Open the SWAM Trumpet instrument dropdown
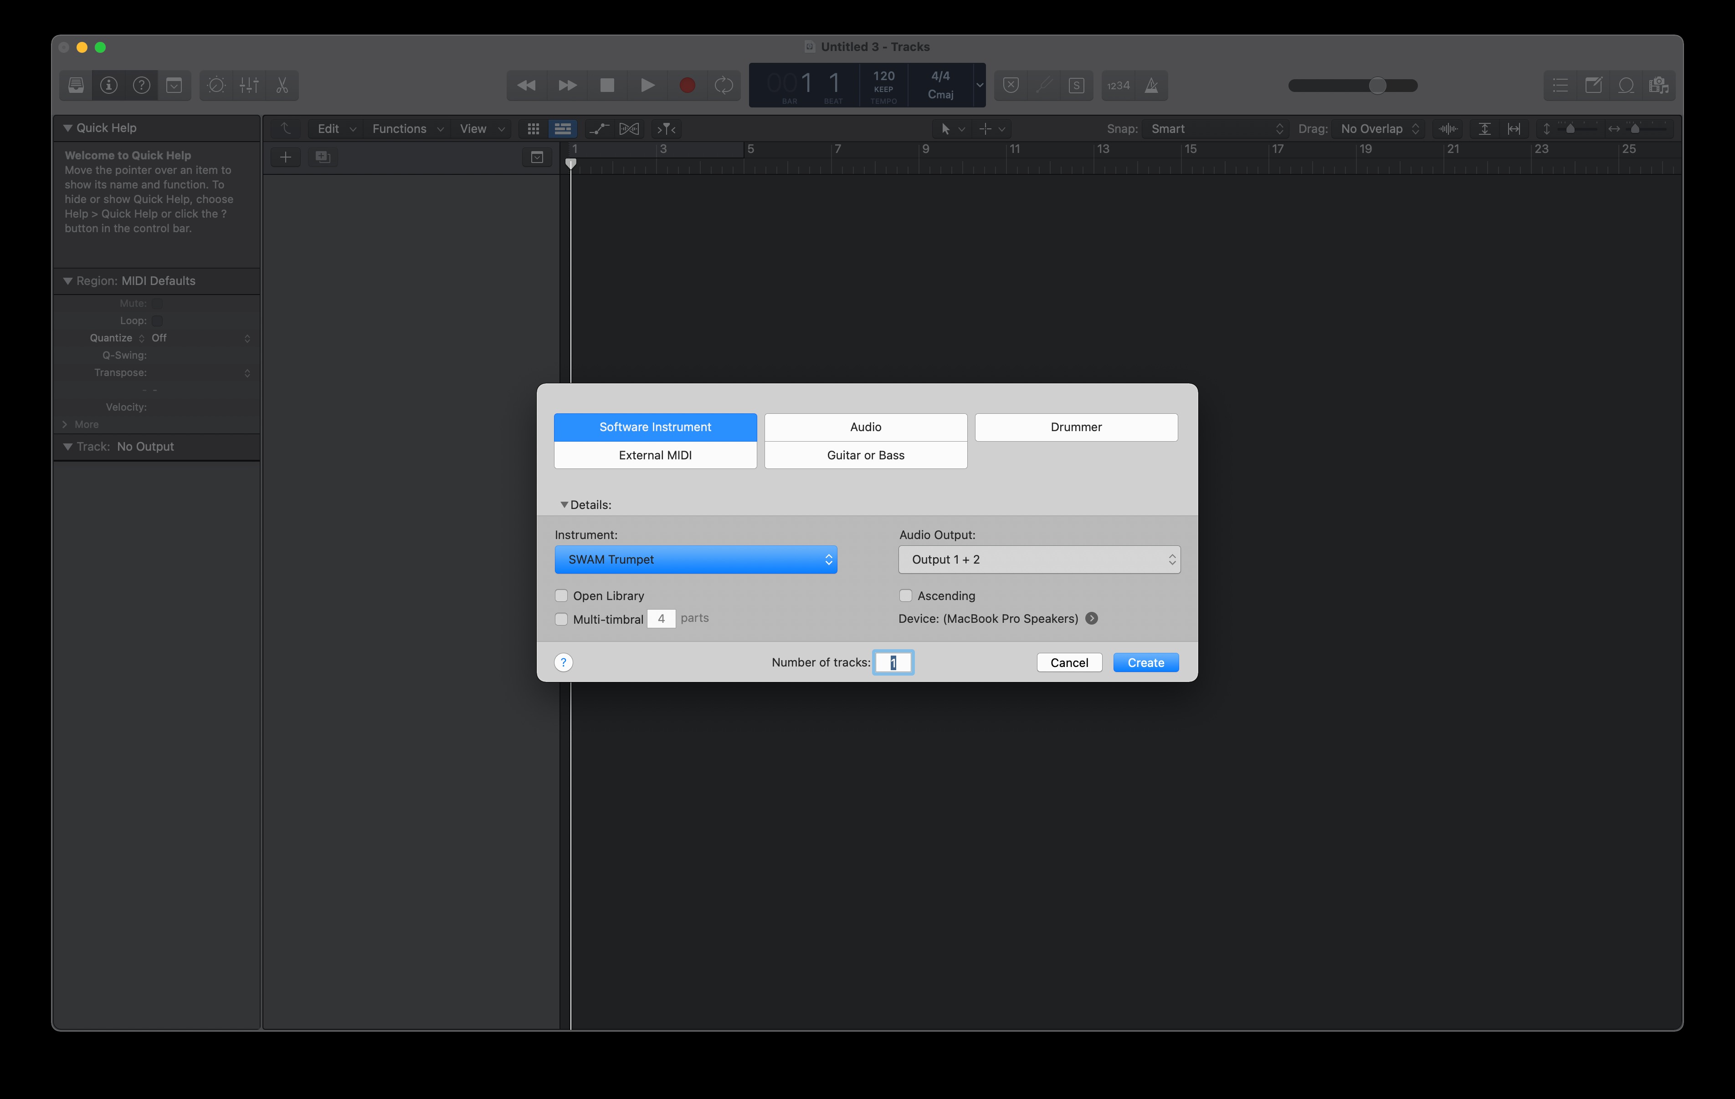 pyautogui.click(x=695, y=560)
